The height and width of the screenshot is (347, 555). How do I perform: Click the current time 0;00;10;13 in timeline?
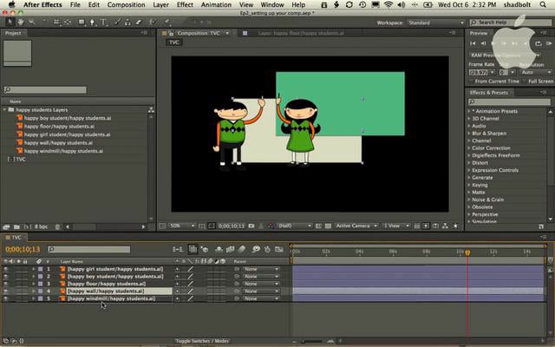pyautogui.click(x=23, y=249)
